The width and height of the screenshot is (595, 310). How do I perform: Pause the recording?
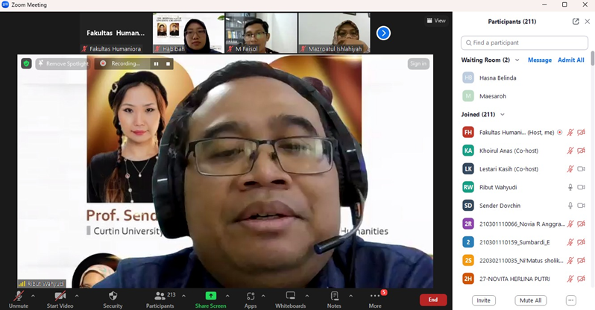click(x=157, y=64)
